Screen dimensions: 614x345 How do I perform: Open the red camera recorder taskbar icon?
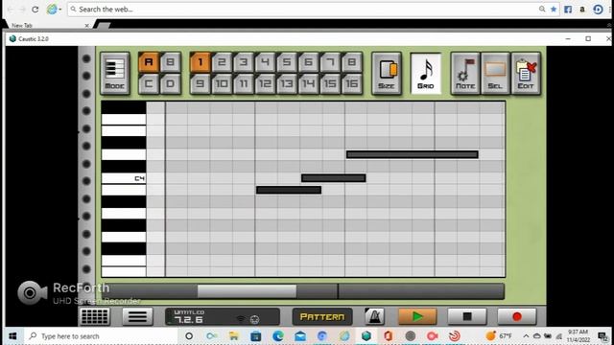click(x=433, y=336)
